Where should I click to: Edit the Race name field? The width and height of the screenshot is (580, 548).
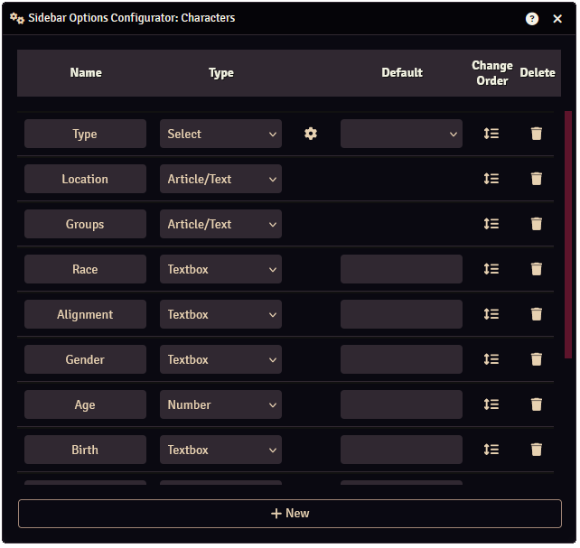pyautogui.click(x=85, y=269)
